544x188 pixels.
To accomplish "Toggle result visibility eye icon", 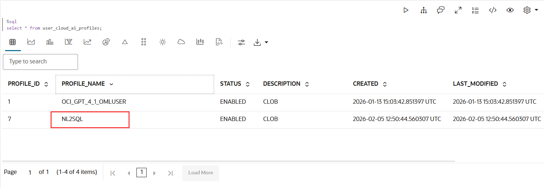I will pos(510,10).
